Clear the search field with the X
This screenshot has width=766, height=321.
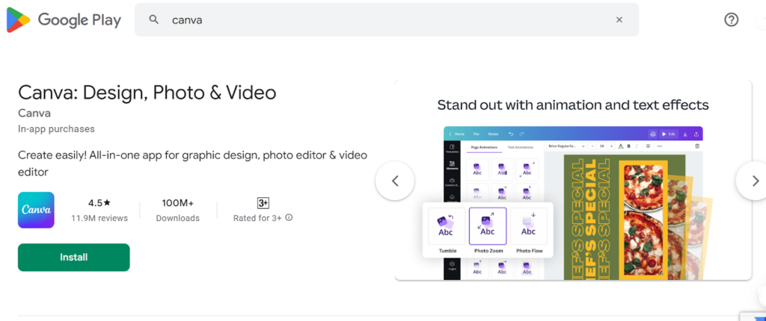click(x=619, y=19)
